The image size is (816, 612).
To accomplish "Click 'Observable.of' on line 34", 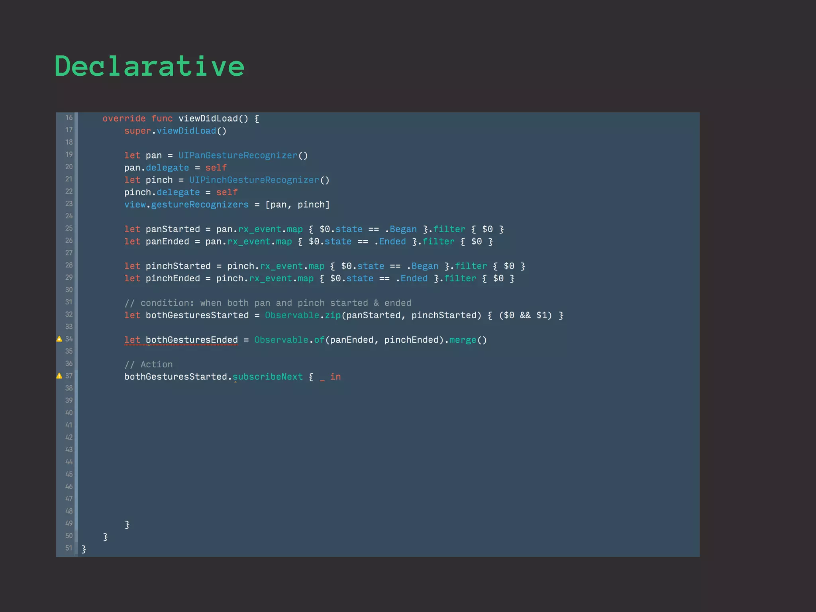I will (x=289, y=340).
